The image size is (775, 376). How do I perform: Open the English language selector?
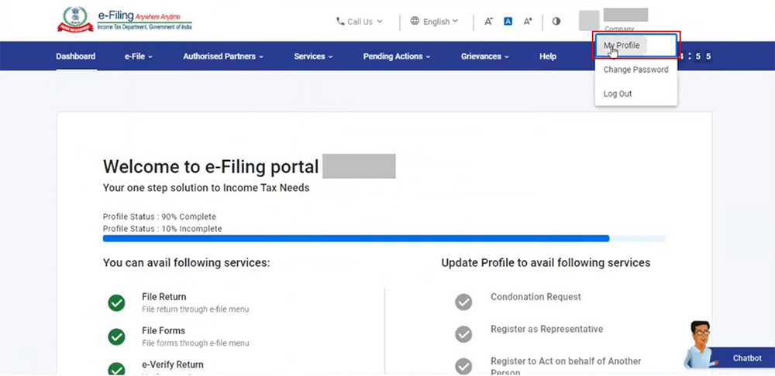[434, 22]
